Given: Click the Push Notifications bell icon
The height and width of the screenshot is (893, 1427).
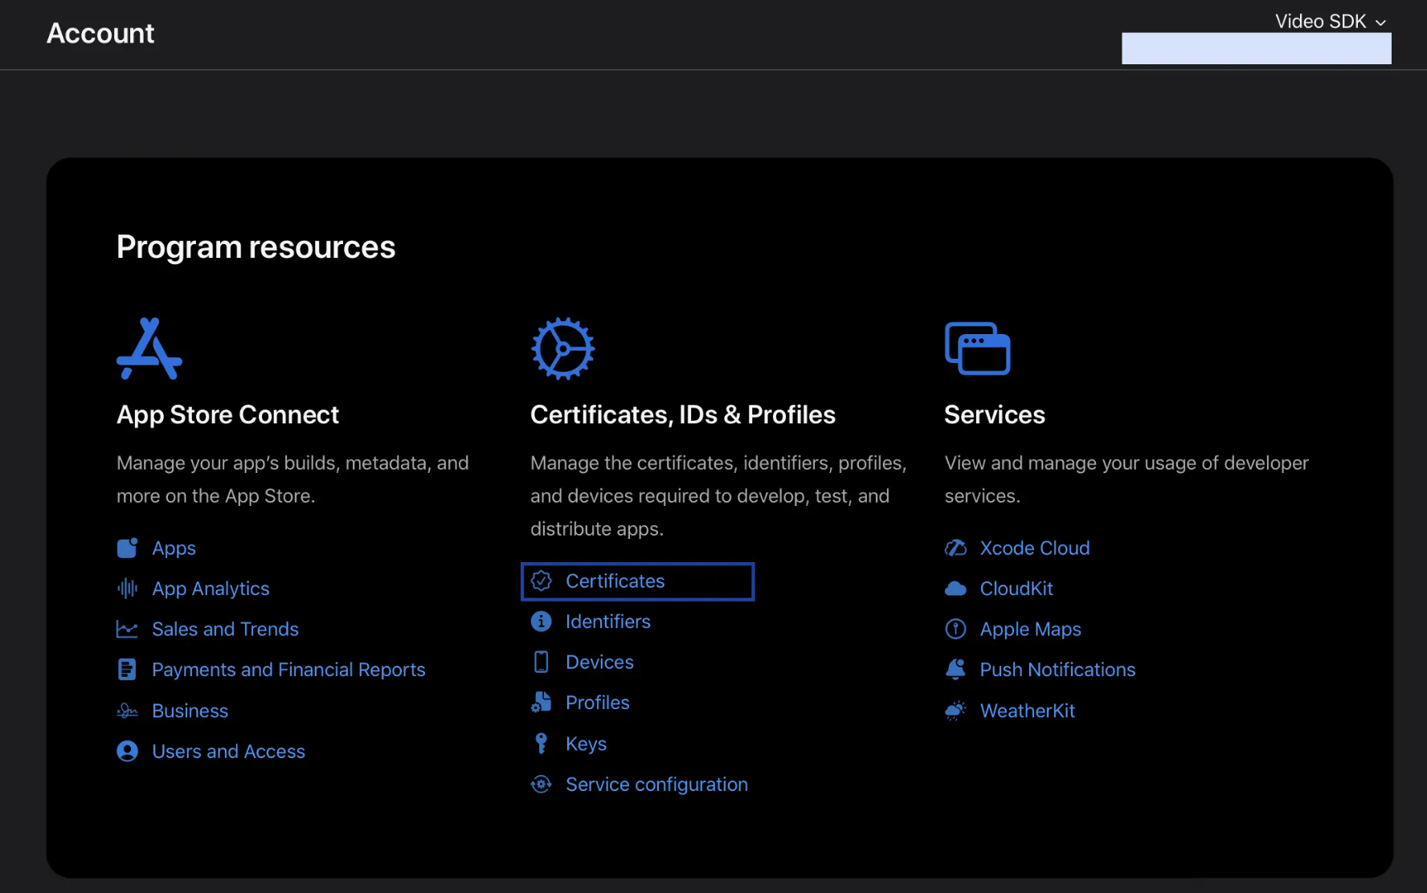Looking at the screenshot, I should point(955,670).
